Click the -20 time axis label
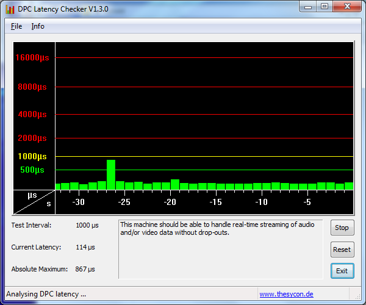 170,202
